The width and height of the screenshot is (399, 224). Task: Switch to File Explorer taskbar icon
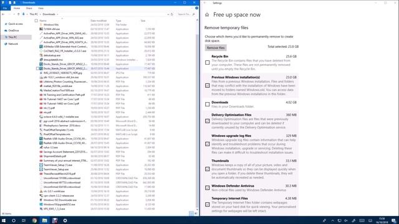pos(44,220)
